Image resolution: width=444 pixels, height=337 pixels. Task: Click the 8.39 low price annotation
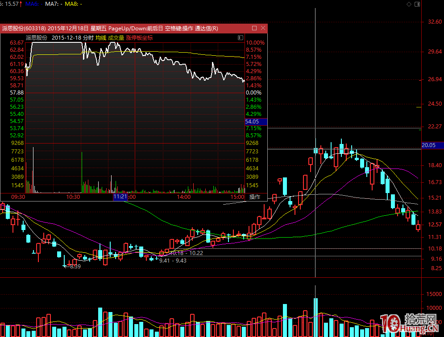74,267
